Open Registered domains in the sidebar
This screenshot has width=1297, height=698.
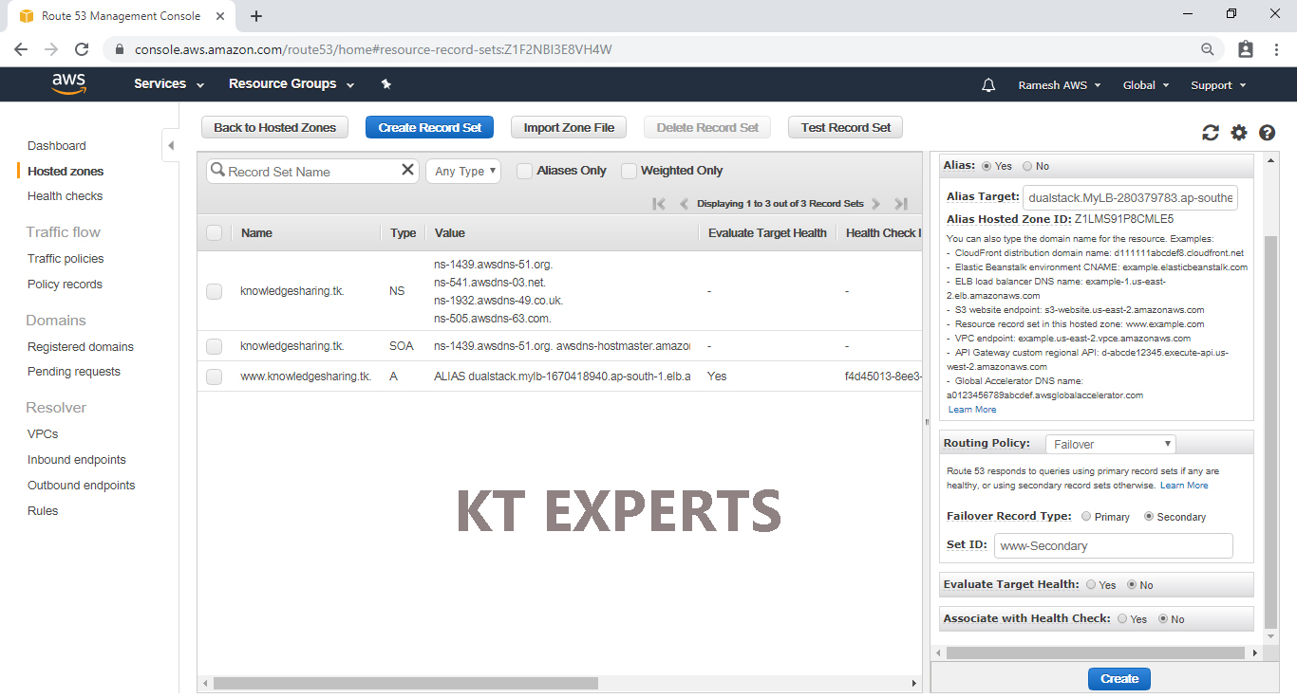[x=81, y=347]
